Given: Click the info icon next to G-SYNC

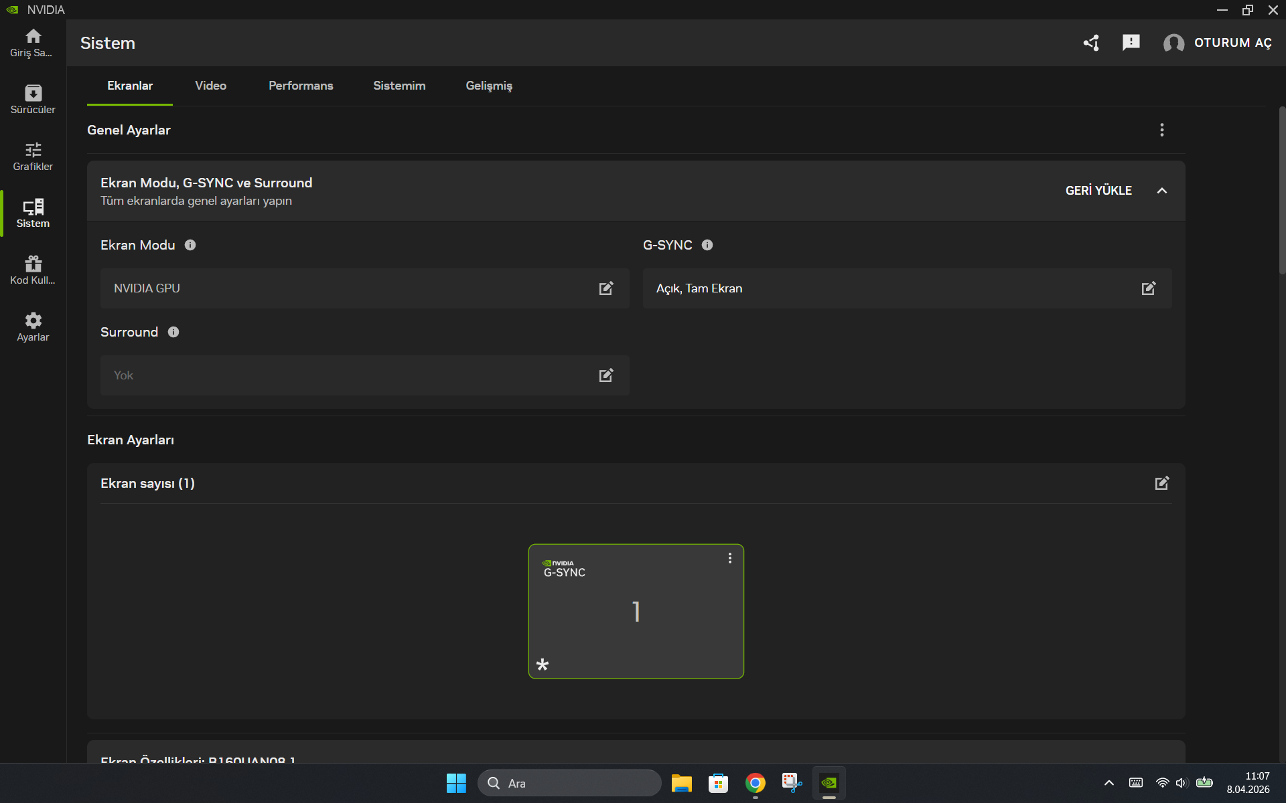Looking at the screenshot, I should click(707, 245).
